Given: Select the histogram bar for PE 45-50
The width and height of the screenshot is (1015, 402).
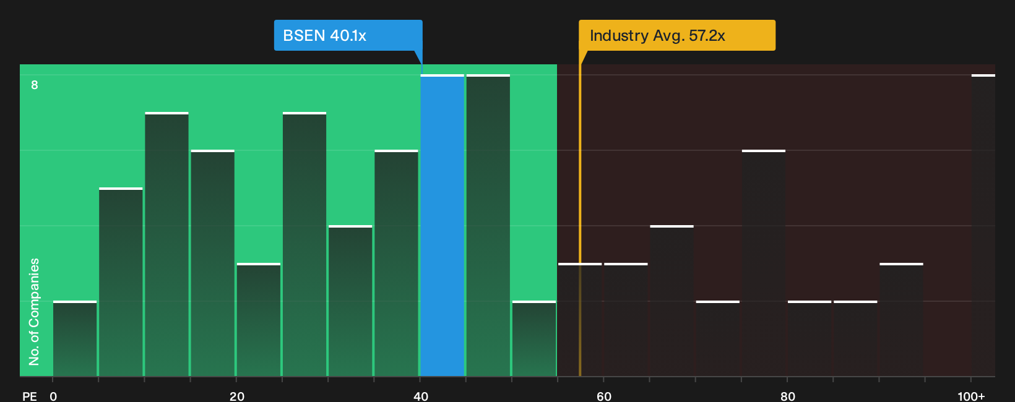Looking at the screenshot, I should point(488,226).
